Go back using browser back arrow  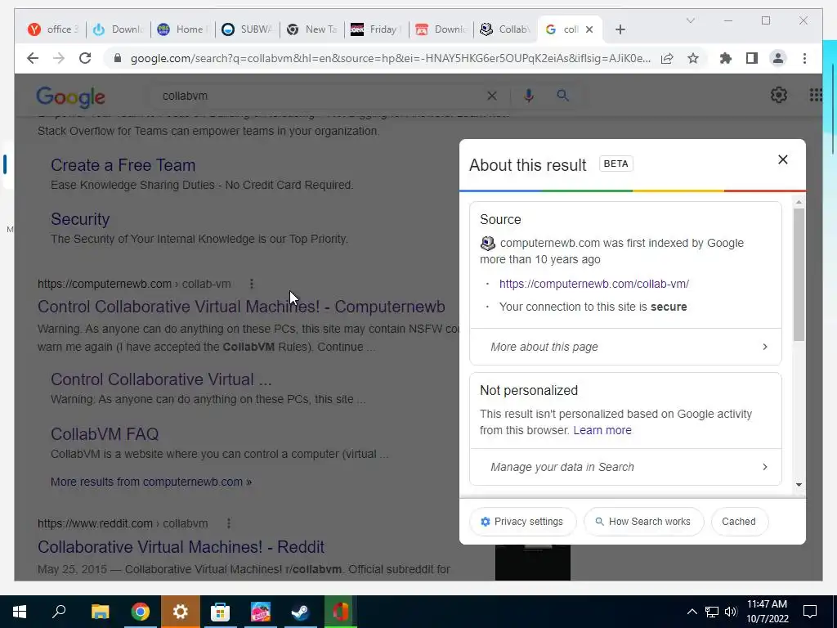coord(33,58)
